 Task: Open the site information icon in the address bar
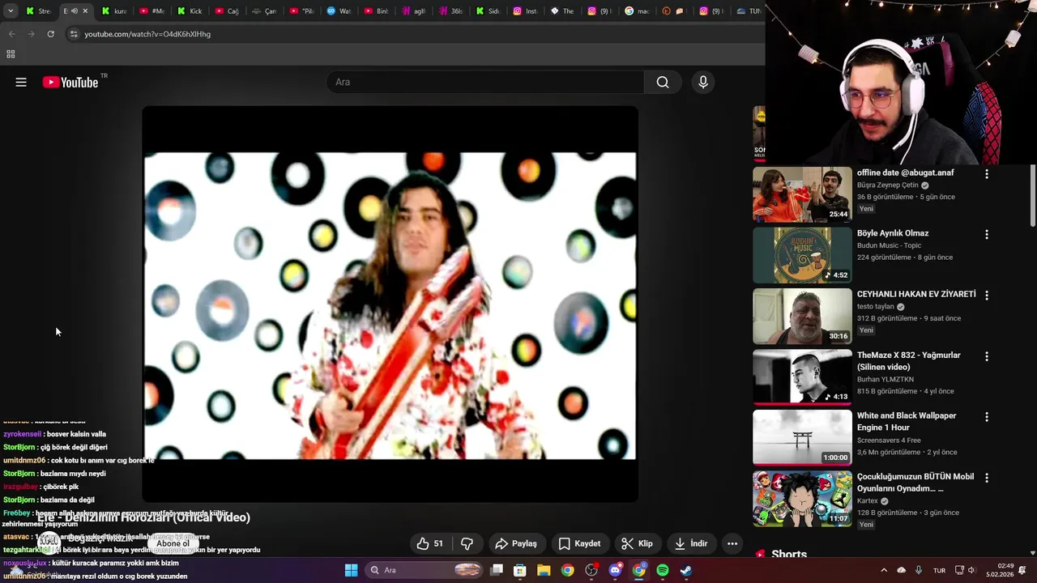(x=74, y=34)
